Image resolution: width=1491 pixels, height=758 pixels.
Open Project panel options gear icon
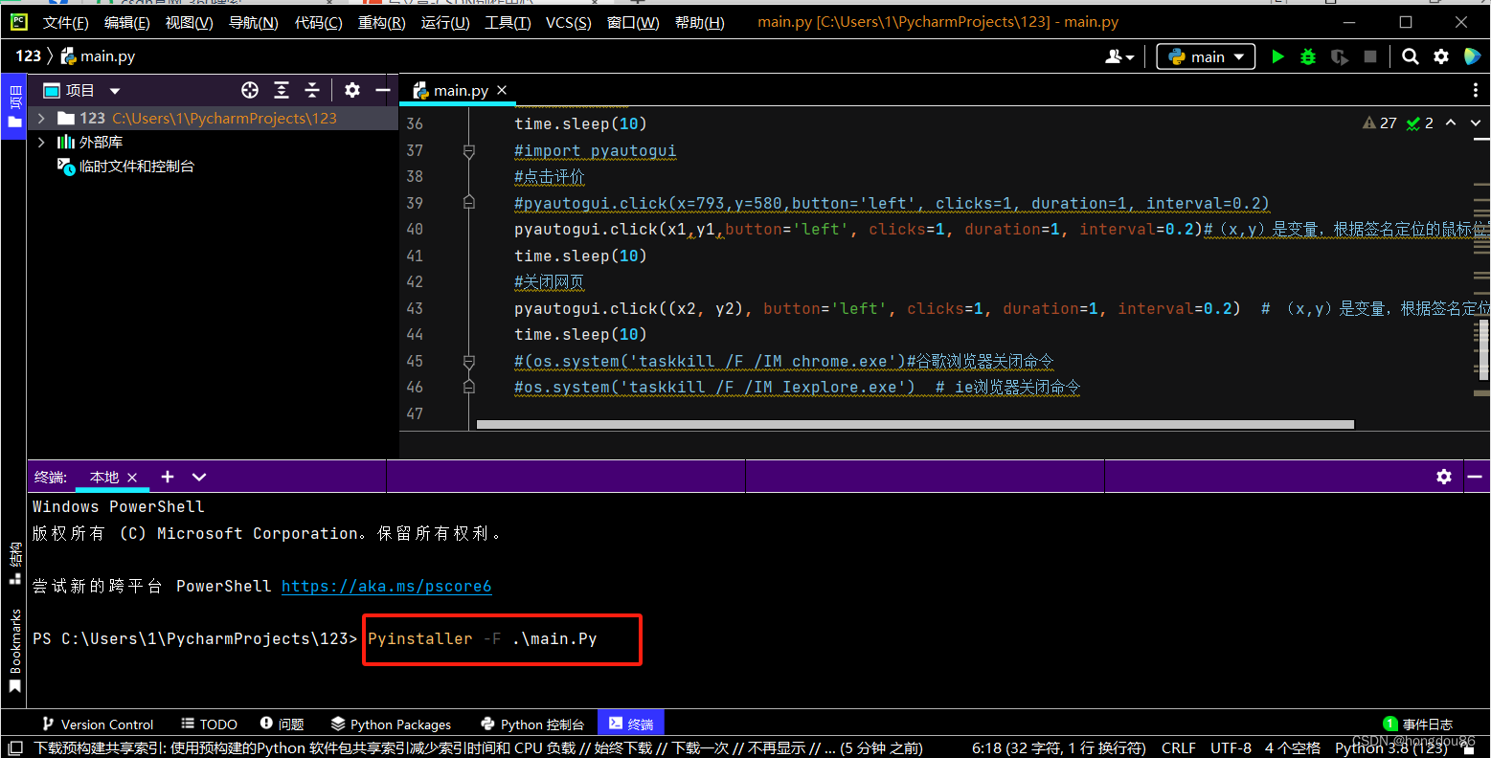(x=351, y=90)
